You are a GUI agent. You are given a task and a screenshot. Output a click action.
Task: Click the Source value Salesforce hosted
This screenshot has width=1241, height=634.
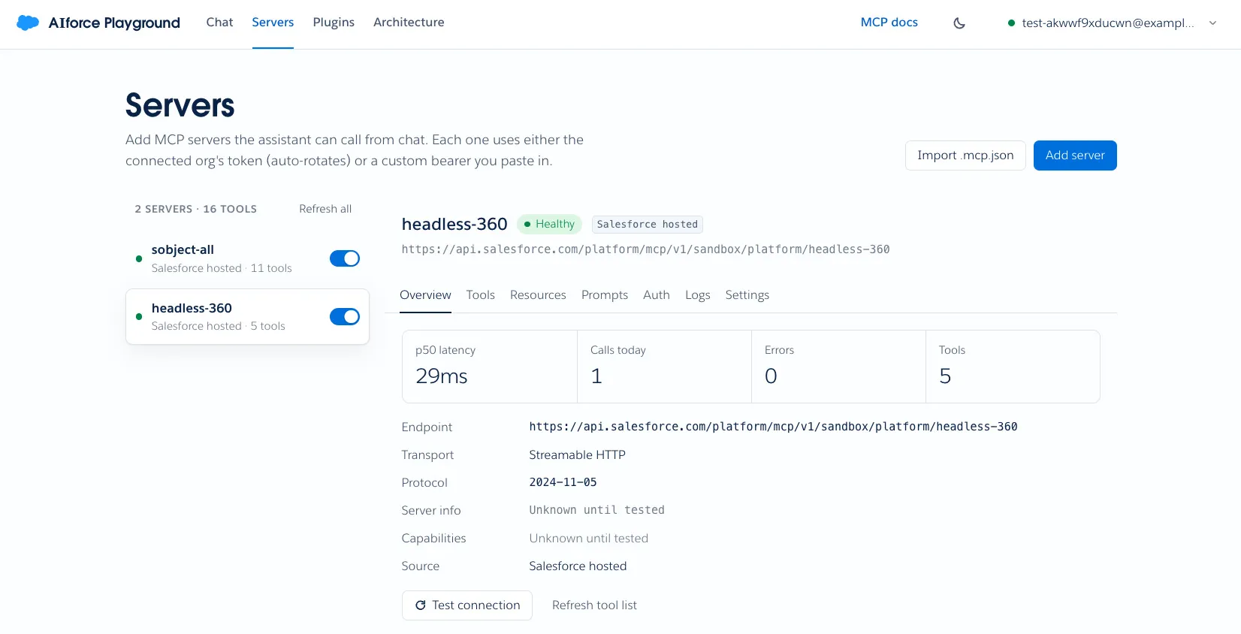click(x=578, y=566)
